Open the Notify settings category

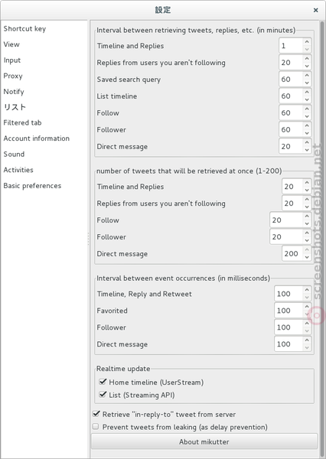(x=14, y=91)
